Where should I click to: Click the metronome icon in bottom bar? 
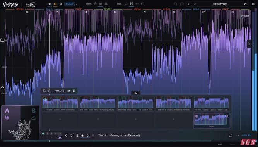(93, 135)
